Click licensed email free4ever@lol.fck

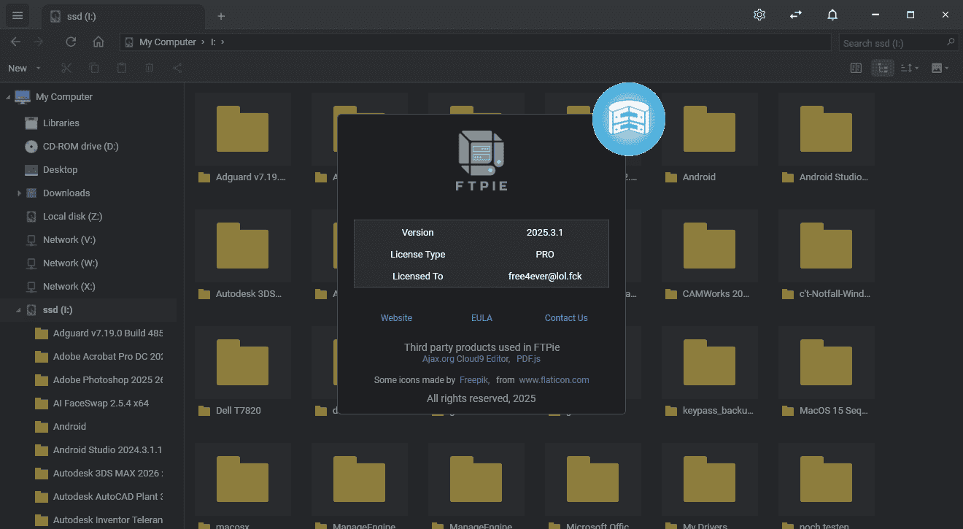pyautogui.click(x=545, y=277)
